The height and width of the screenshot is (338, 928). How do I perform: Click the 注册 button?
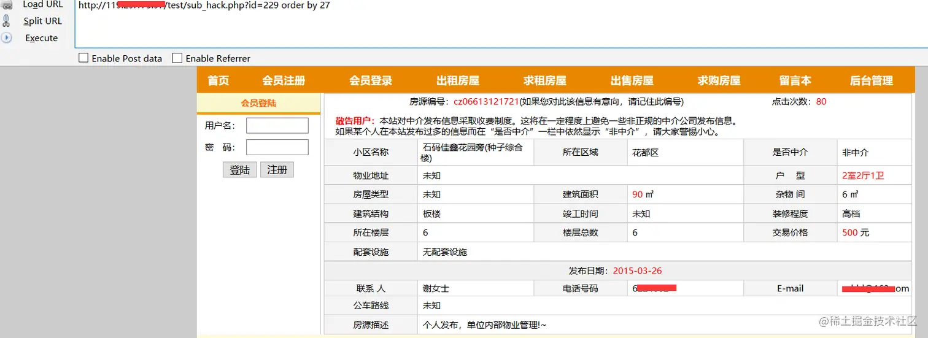coord(277,170)
